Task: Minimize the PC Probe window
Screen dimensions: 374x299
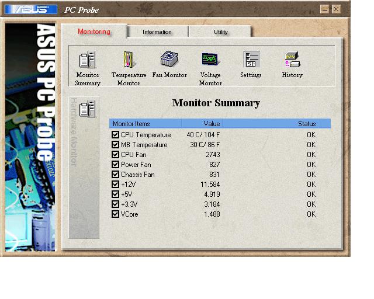Action: (324, 9)
